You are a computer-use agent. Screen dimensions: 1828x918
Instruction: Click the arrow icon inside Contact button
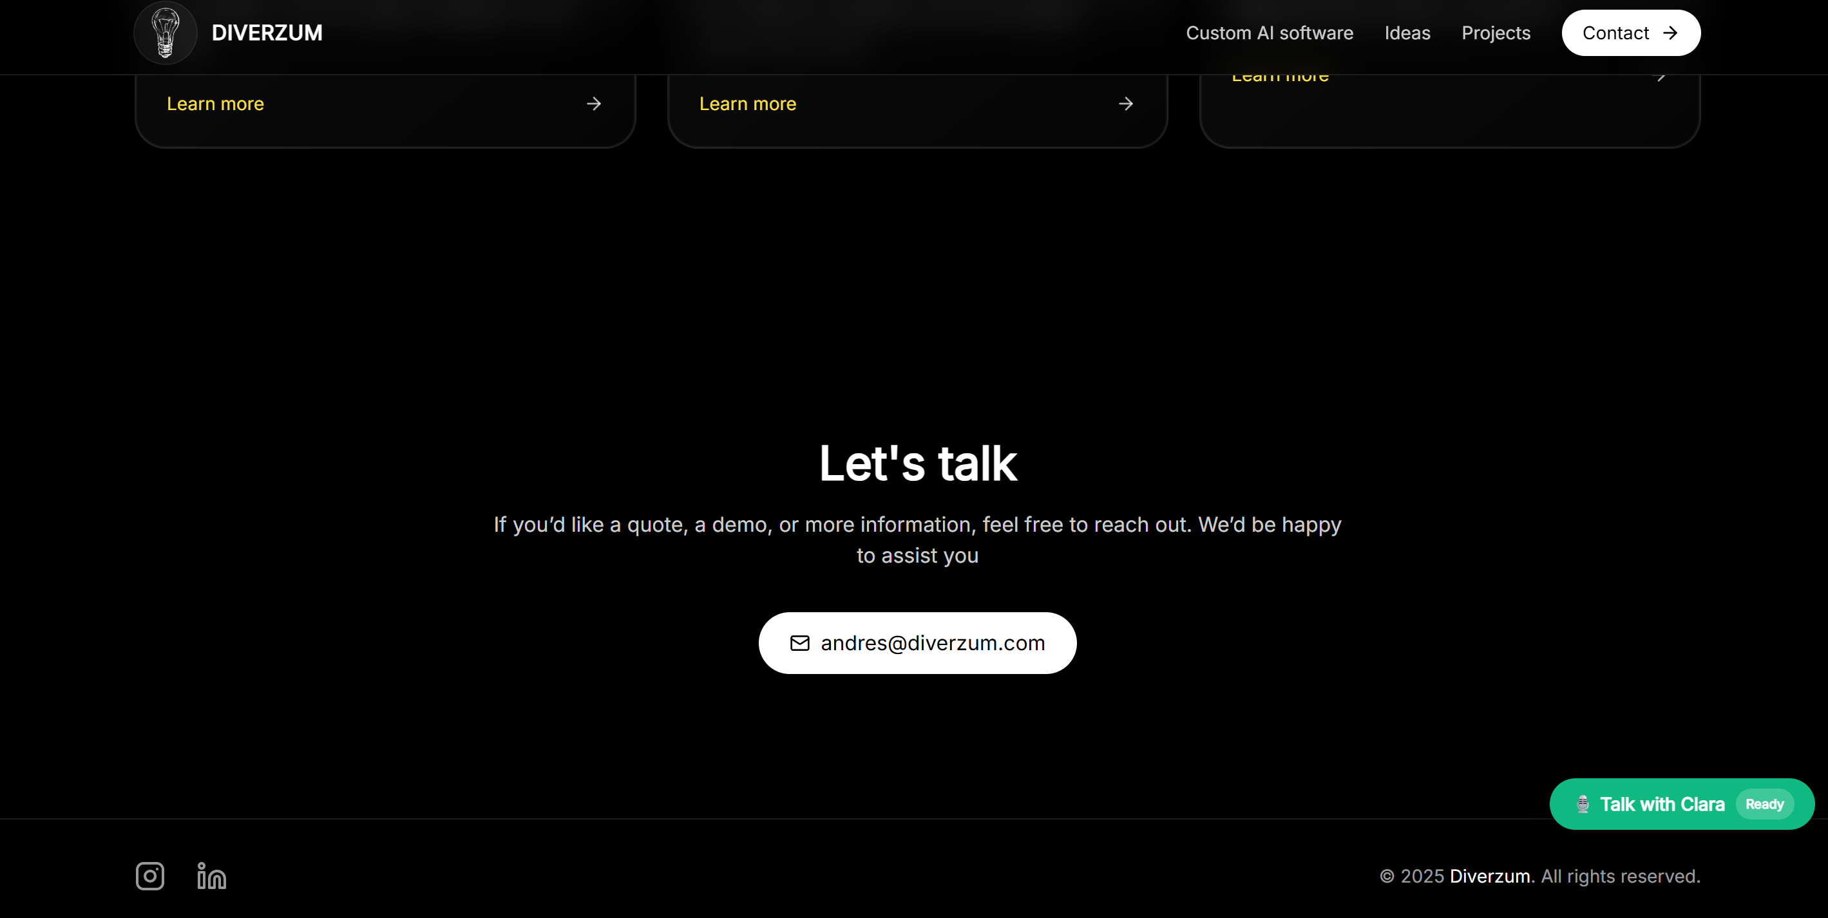[x=1670, y=33]
